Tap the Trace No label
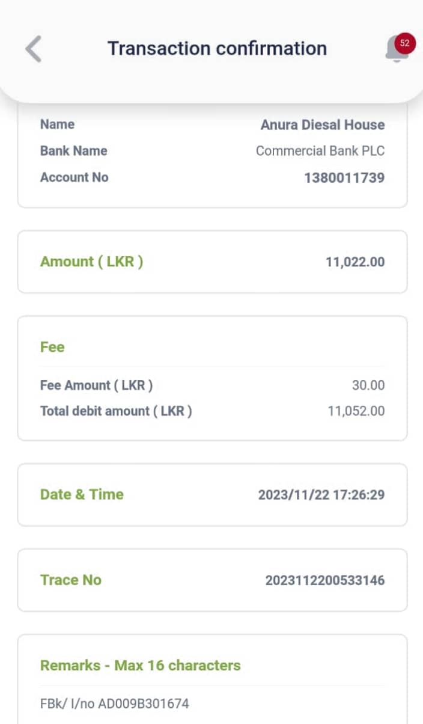Viewport: 423px width, 724px height. click(x=70, y=580)
